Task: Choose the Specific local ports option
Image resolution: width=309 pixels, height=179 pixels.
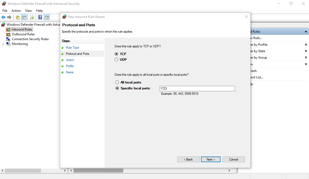Action: [x=117, y=88]
